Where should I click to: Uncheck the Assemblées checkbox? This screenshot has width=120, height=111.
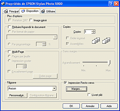point(67,44)
